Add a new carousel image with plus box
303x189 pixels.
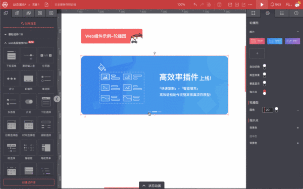[x=257, y=53]
